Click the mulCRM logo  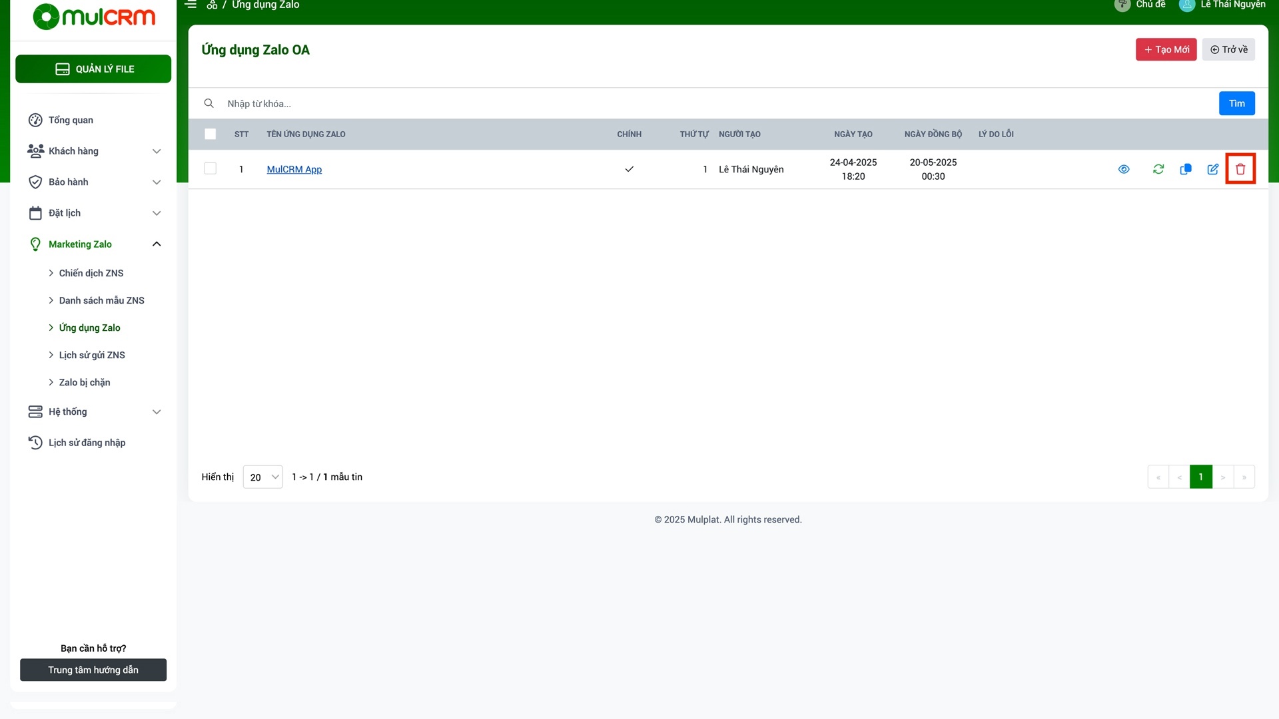pos(94,17)
